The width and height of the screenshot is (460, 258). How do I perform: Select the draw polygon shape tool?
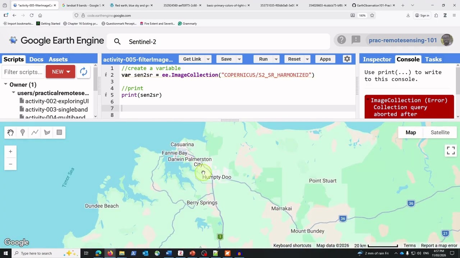[47, 133]
